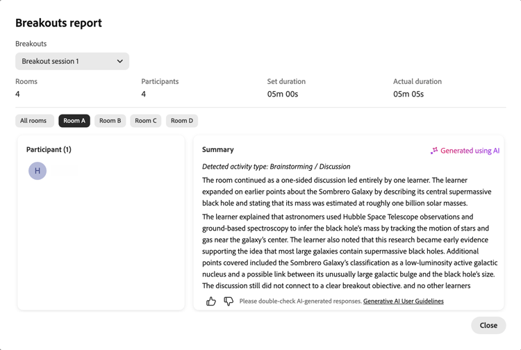This screenshot has width=521, height=350.
Task: Click the Summary heading
Action: pyautogui.click(x=218, y=150)
